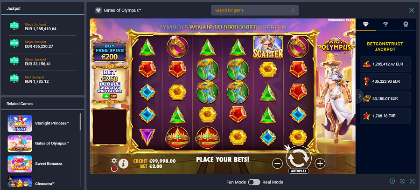
Task: Open the game info icon
Action: (x=123, y=164)
